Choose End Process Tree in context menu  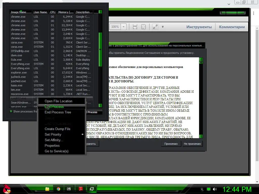(x=58, y=112)
